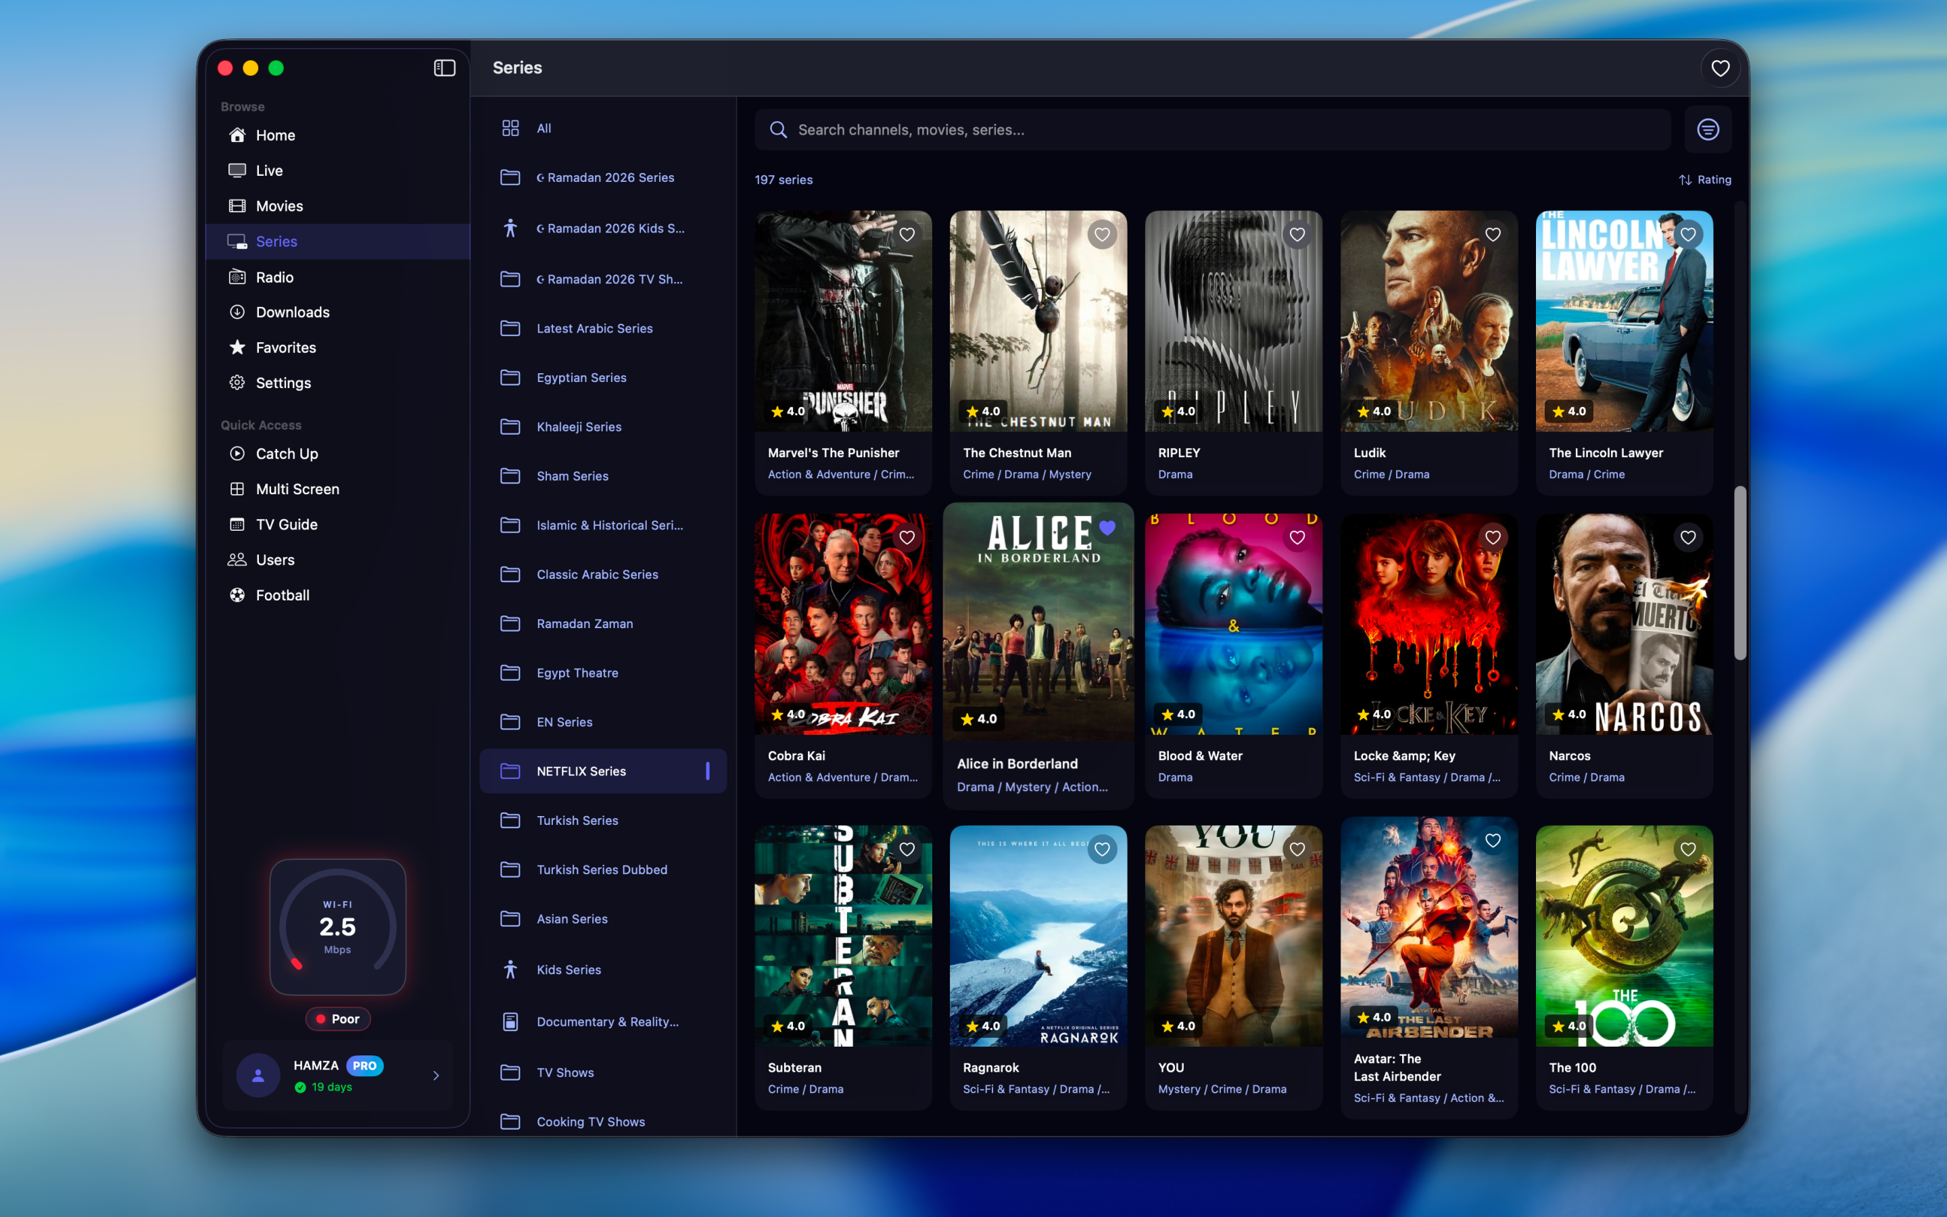
Task: Open Turkish Series Dubbed category
Action: pyautogui.click(x=602, y=869)
